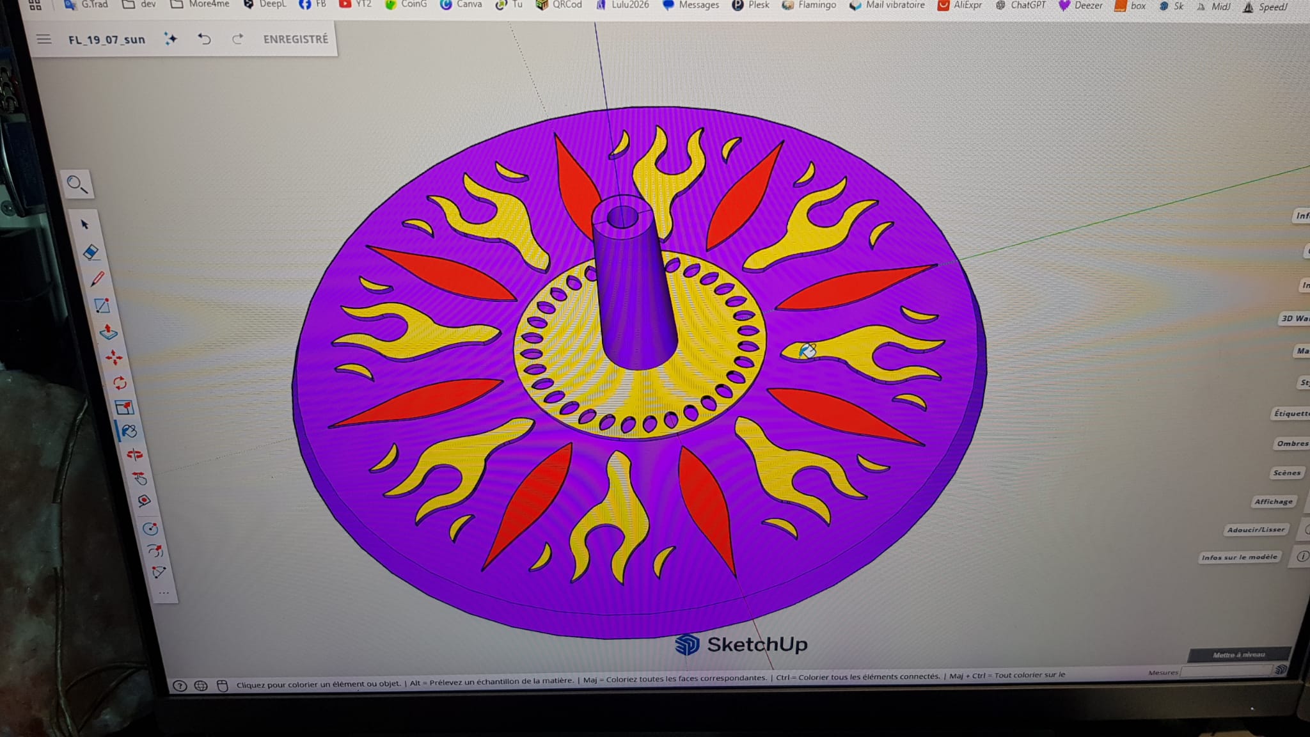Screen dimensions: 1310x737
Task: Activate the Move tool with four arrows
Action: tap(114, 357)
